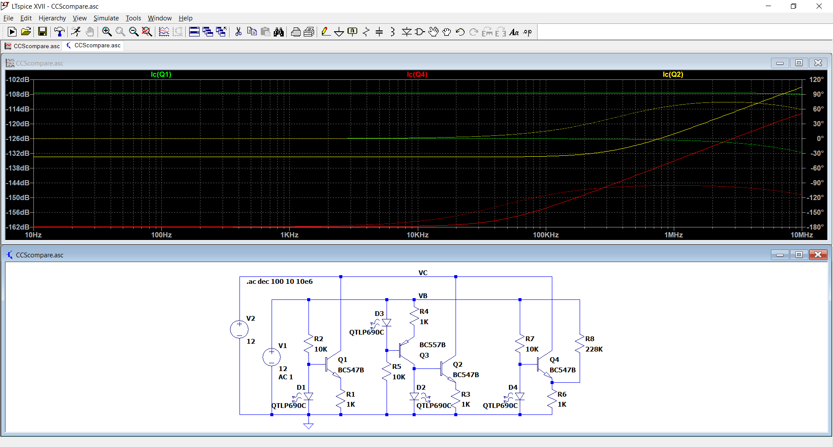833x447 pixels.
Task: Switch to the CCScompare.asc schematic tab
Action: [93, 46]
